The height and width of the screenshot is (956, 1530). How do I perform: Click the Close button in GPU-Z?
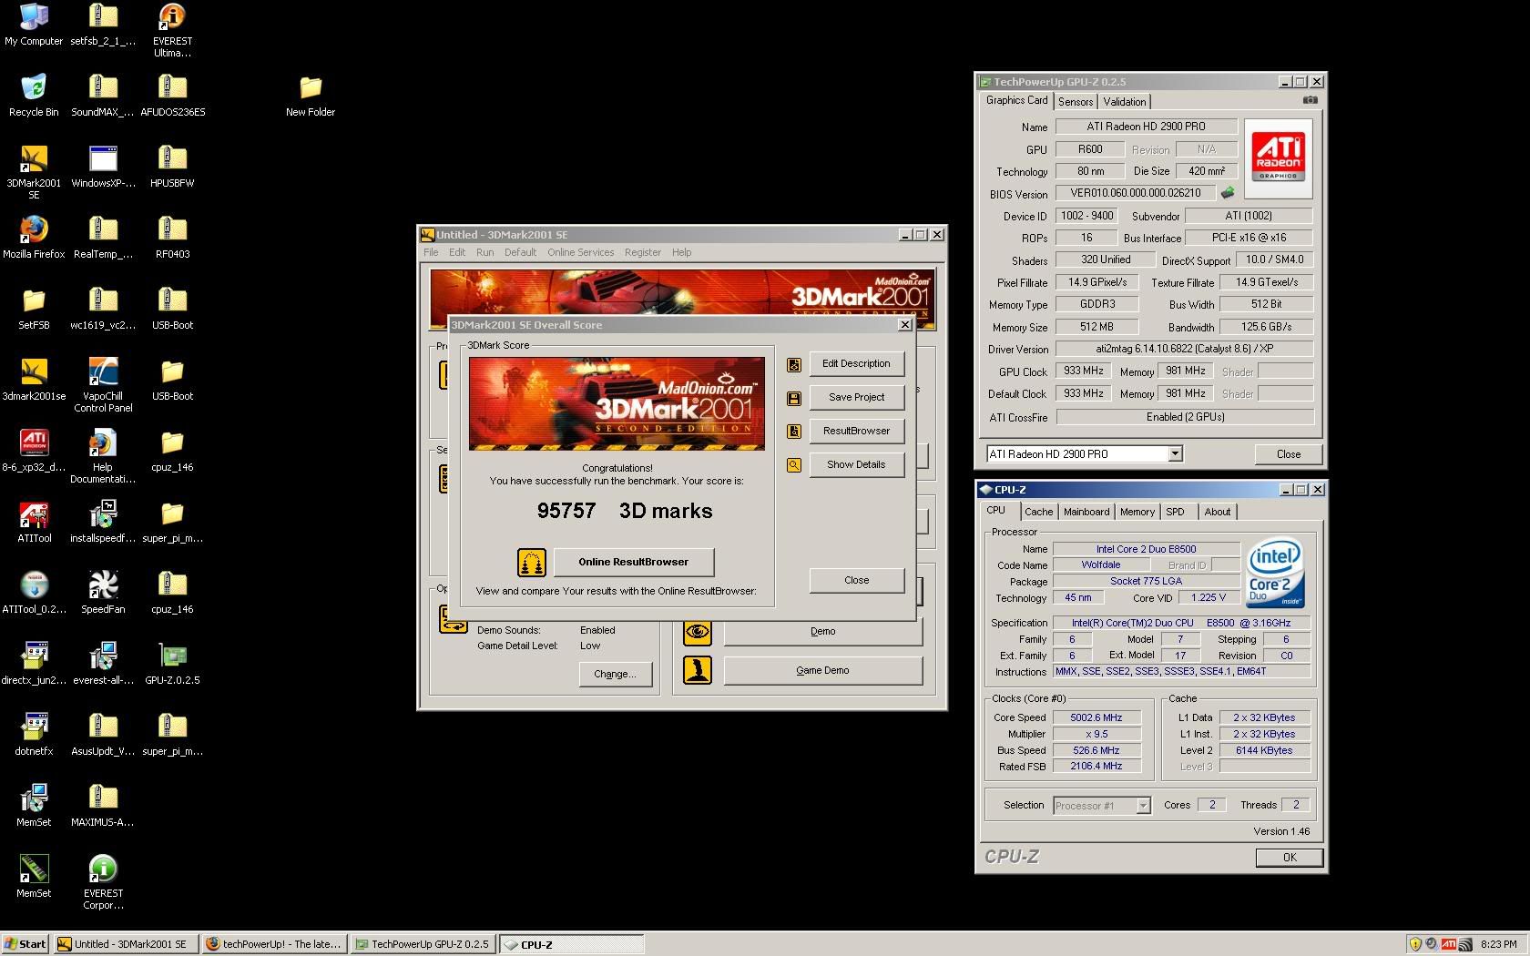click(x=1288, y=453)
